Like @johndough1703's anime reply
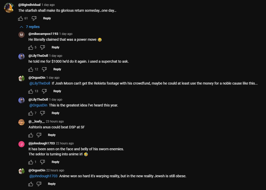 tap(31, 162)
